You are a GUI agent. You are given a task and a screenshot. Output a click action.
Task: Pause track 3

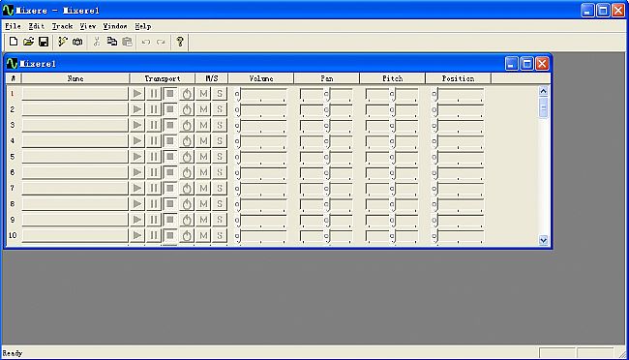(154, 125)
